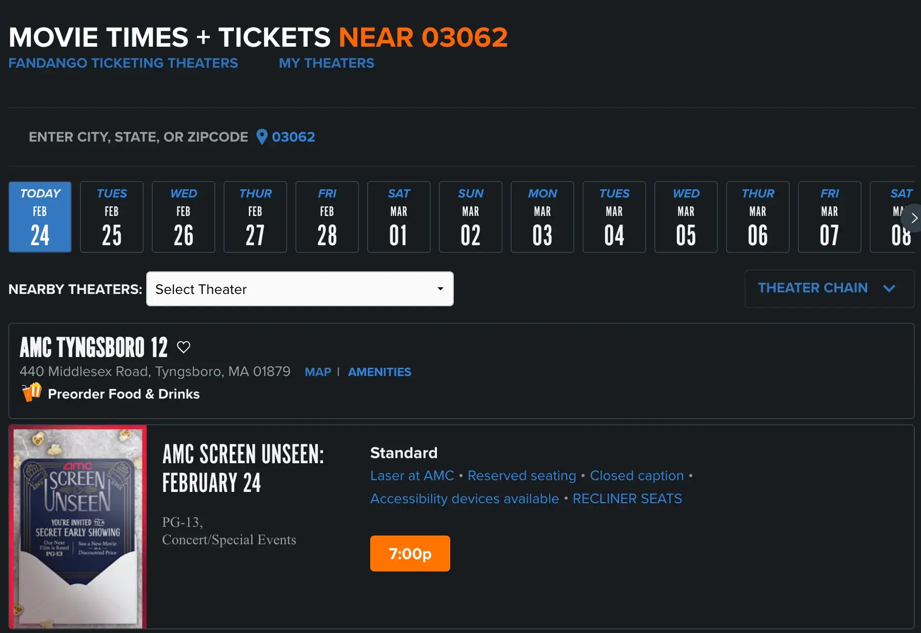Click the address 440 Middlesex Road text

[155, 371]
